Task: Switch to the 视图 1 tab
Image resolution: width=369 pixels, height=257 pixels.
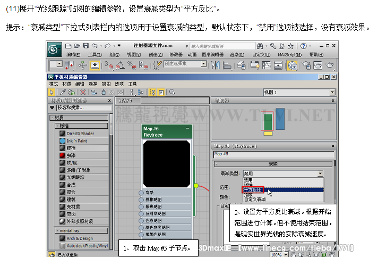Action: pos(127,101)
